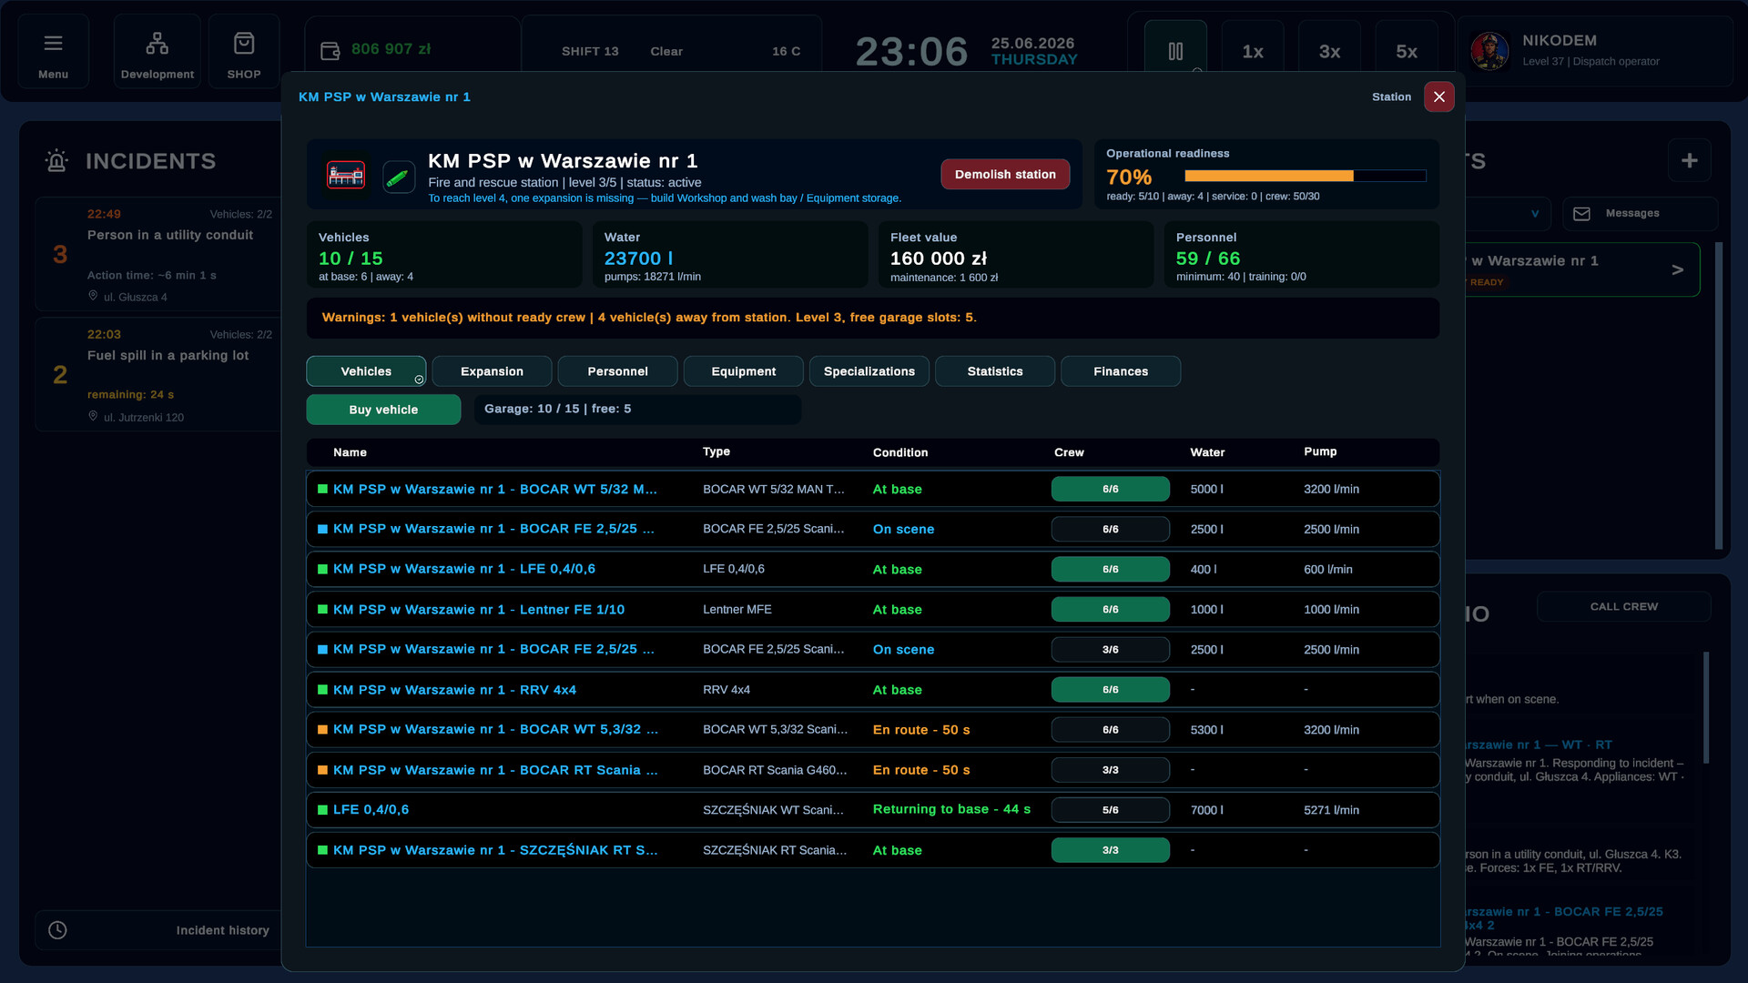Open Messages envelope icon
The width and height of the screenshot is (1748, 983).
tap(1581, 213)
